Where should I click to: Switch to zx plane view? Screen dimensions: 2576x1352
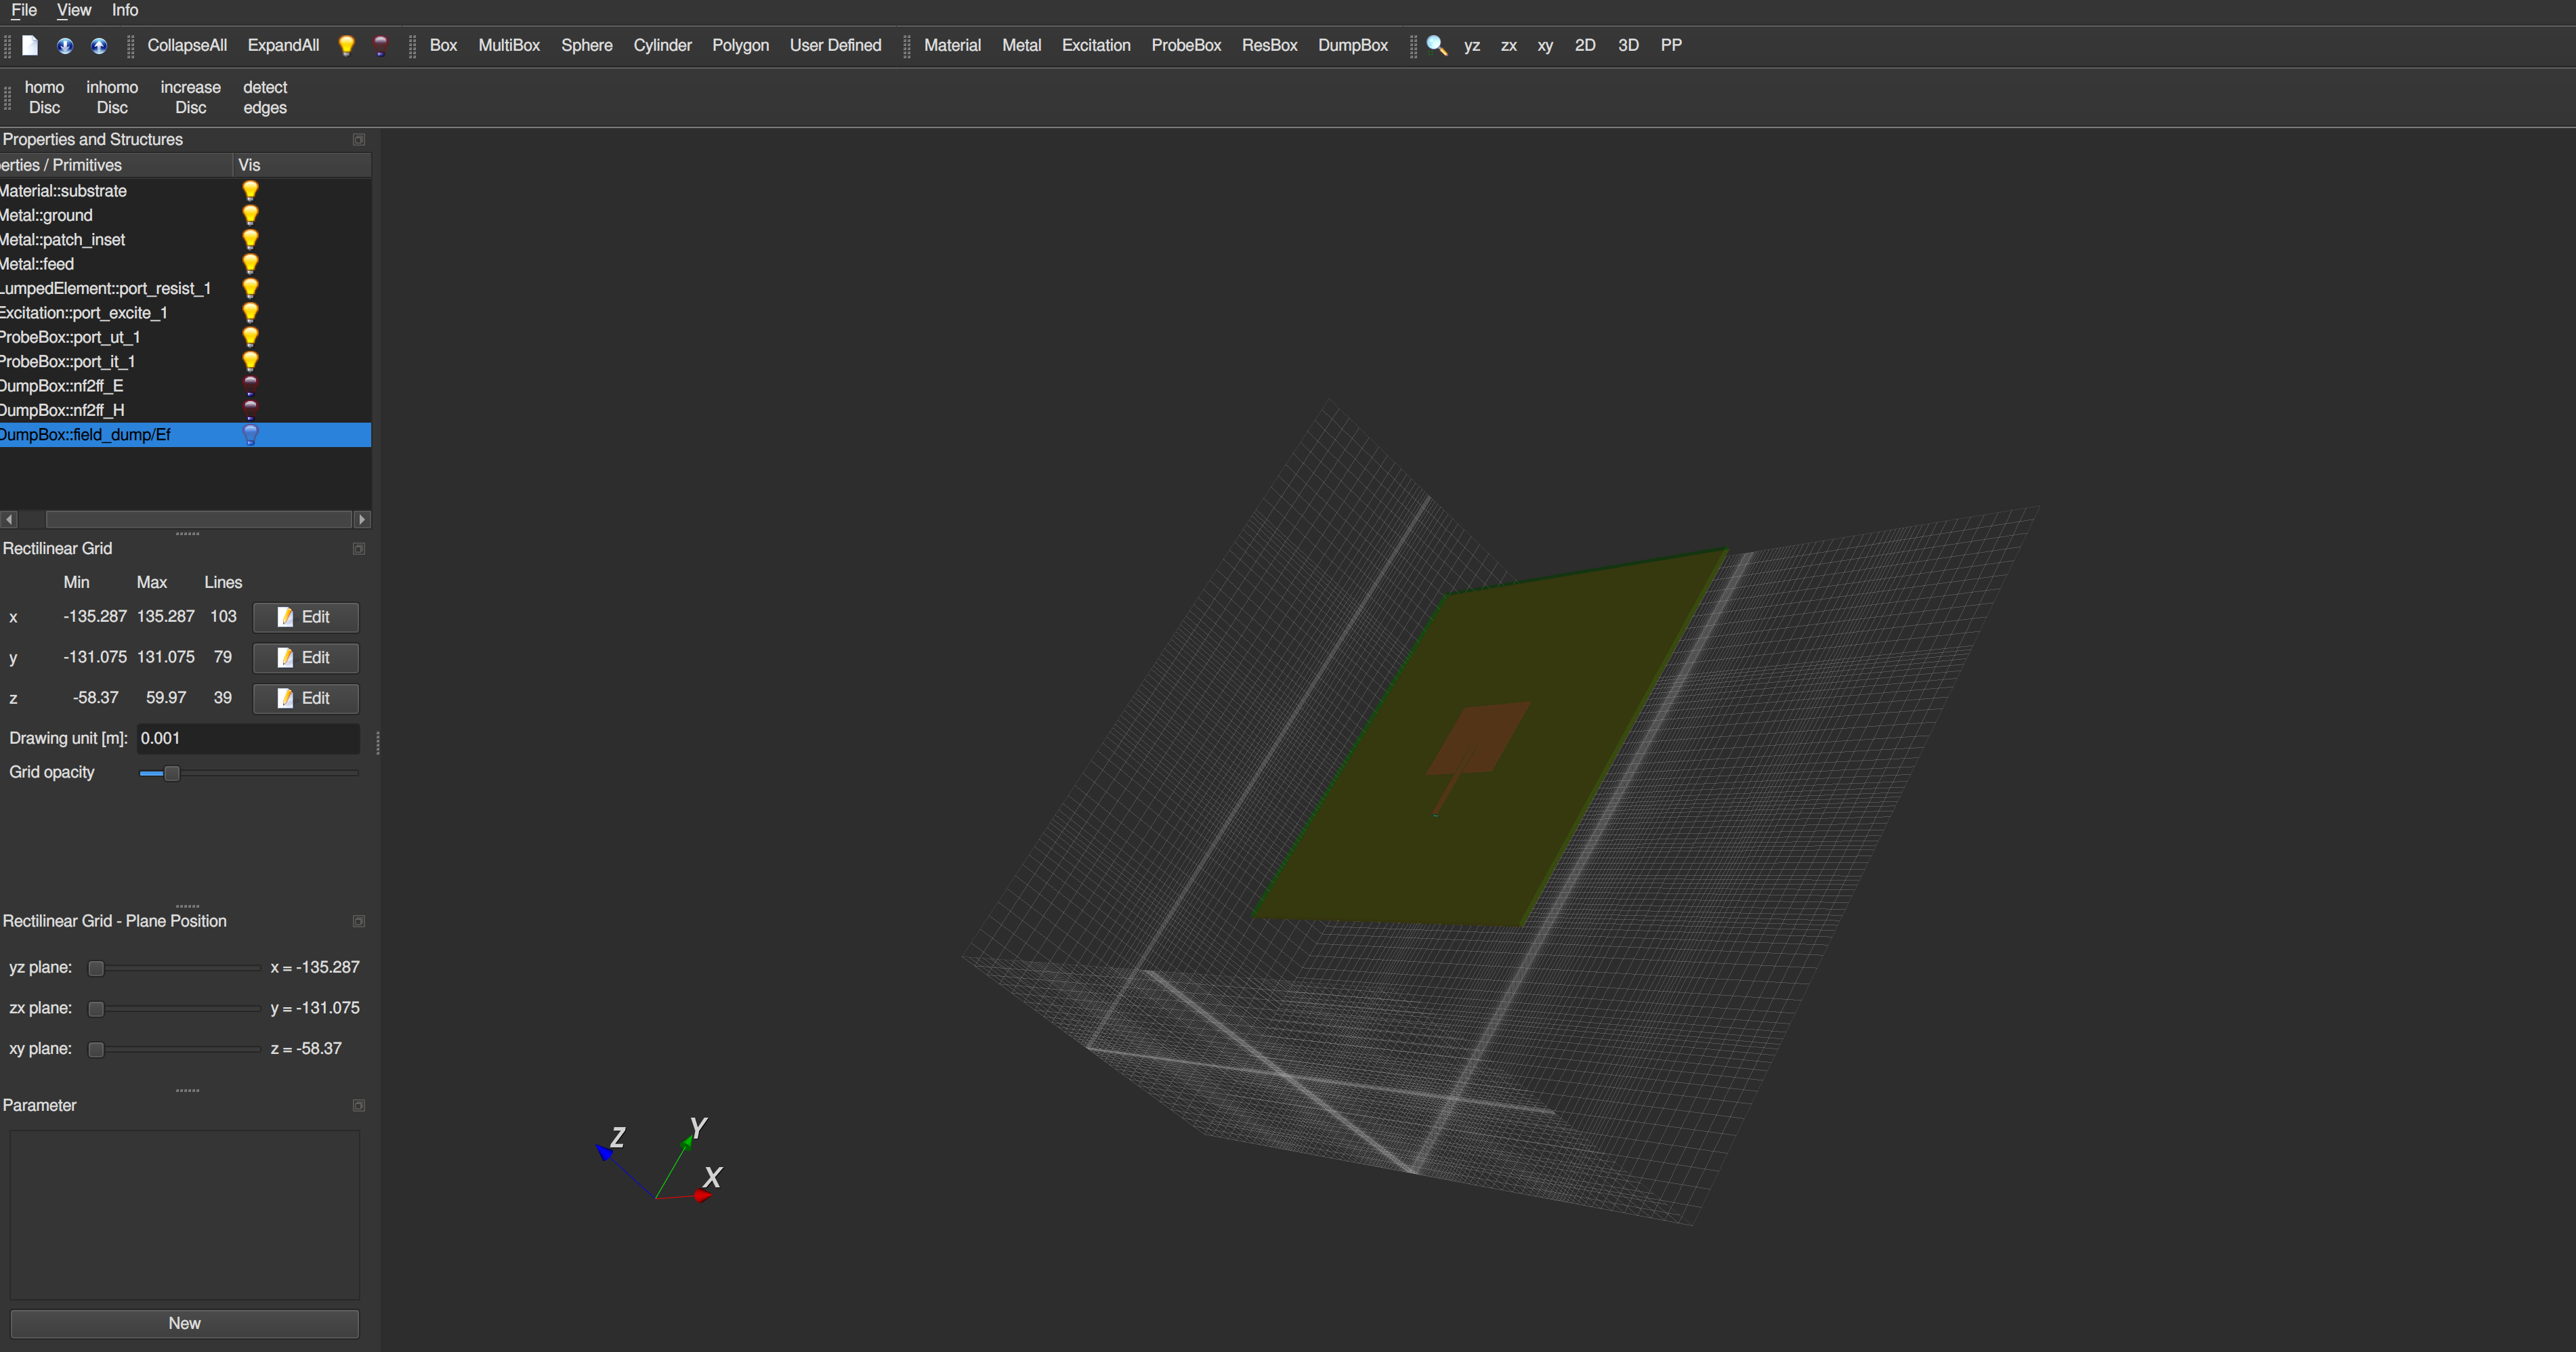tap(1509, 45)
